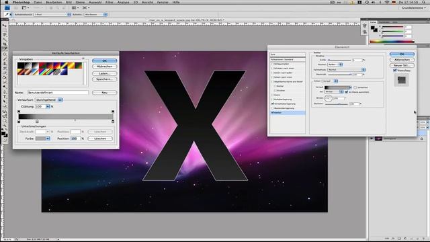Open the Ebene menu
This screenshot has height=242, width=430.
(80, 2)
